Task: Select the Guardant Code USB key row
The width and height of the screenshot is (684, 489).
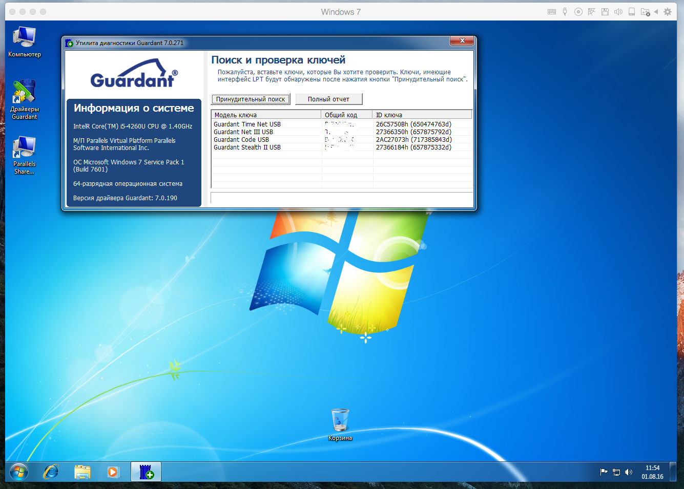Action: 241,140
